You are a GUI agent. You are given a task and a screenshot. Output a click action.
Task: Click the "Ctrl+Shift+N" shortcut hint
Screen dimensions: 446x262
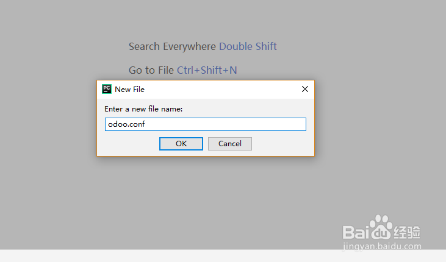(207, 70)
